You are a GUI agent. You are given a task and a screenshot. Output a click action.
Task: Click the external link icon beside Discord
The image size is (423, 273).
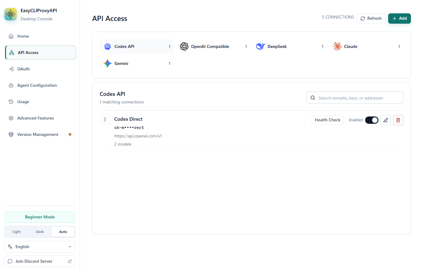tap(70, 261)
